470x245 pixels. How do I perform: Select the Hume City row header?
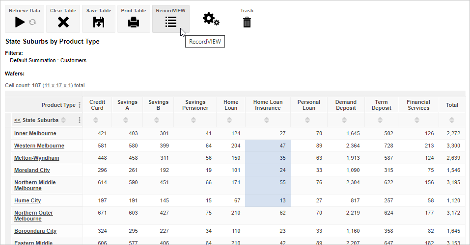pyautogui.click(x=28, y=200)
